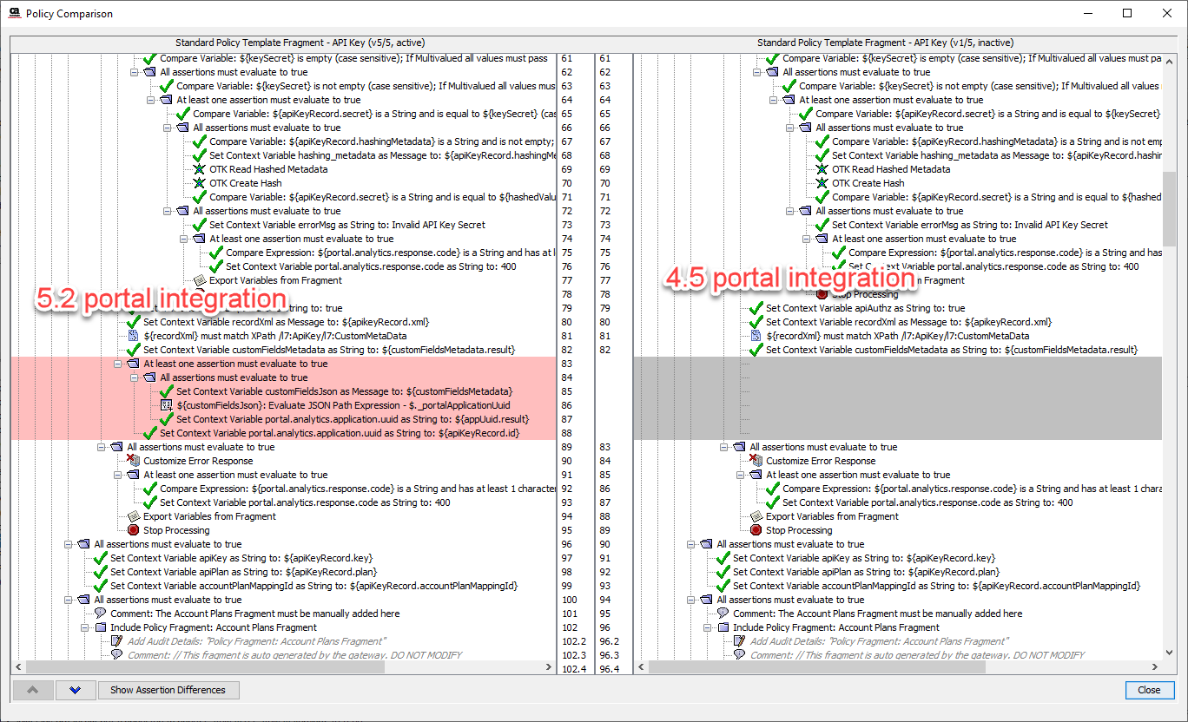This screenshot has height=722, width=1188.
Task: Click OTK Create Hash icon in v5/5 pane
Action: (x=199, y=183)
